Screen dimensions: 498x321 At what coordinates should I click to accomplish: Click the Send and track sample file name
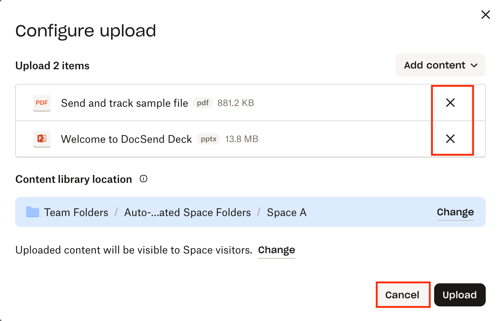(x=125, y=103)
